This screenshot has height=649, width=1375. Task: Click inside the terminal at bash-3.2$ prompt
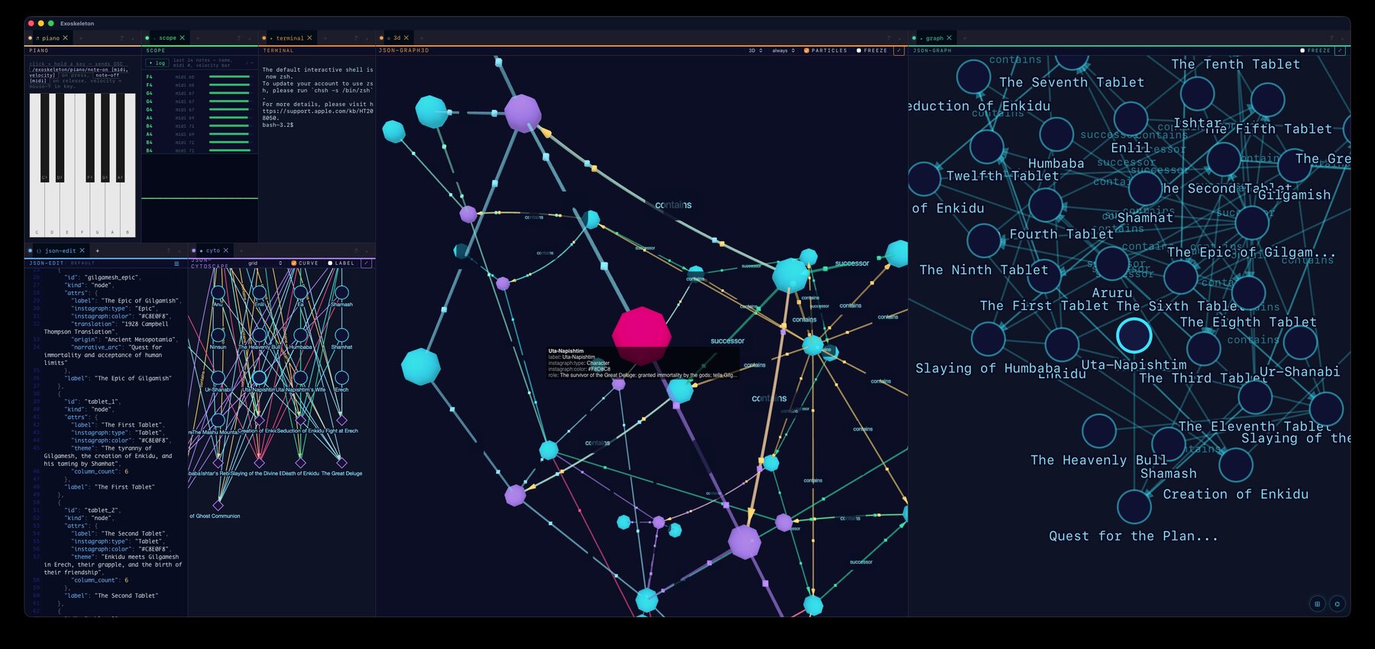point(279,124)
